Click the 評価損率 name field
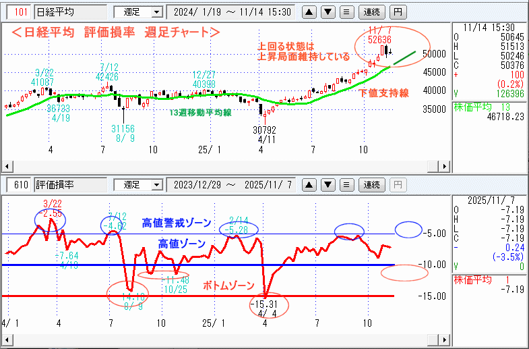529x349 pixels. click(x=71, y=185)
